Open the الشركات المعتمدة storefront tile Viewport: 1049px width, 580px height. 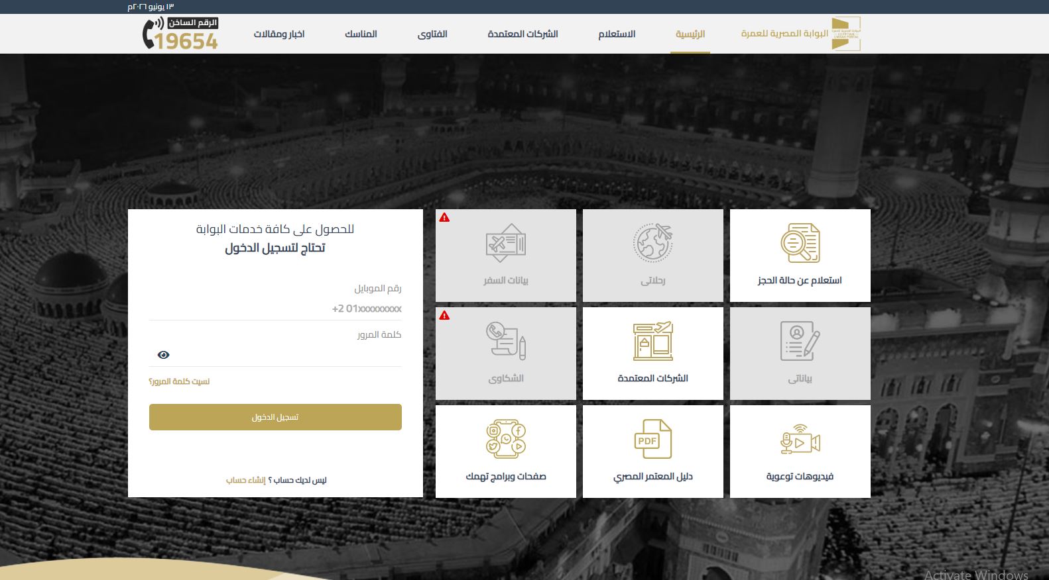coord(653,354)
